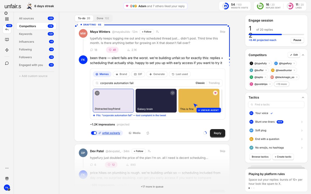
Task: Like Maya Winters' tweet with 41 likes
Action: click(112, 50)
